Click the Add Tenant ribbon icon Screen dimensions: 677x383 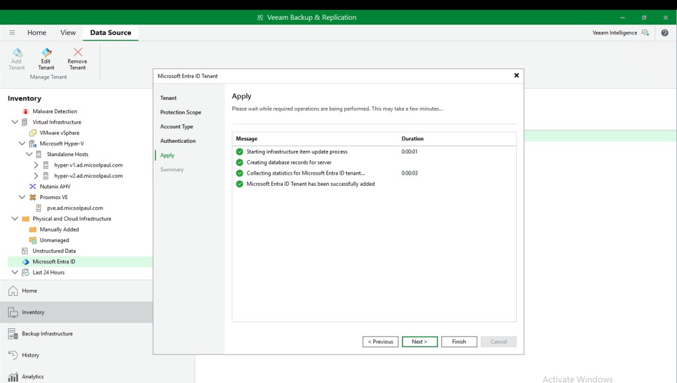17,53
